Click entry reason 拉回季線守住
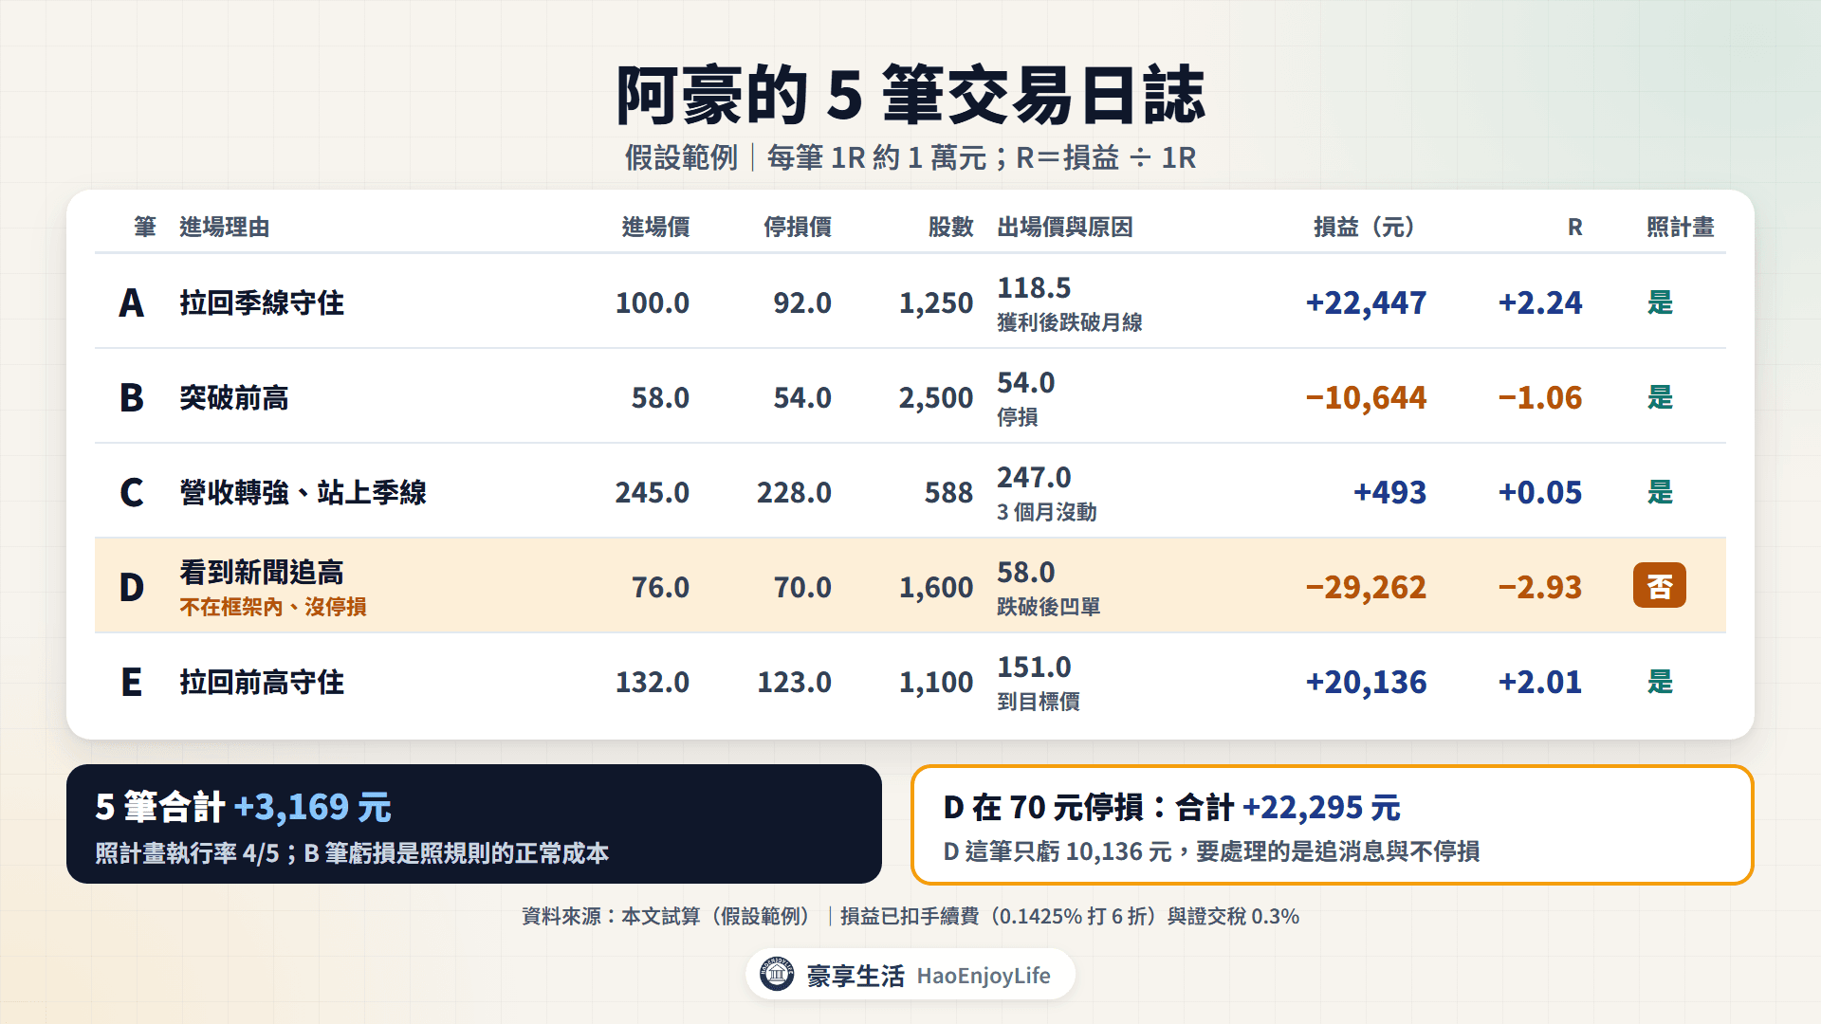The height and width of the screenshot is (1024, 1821). 262,302
